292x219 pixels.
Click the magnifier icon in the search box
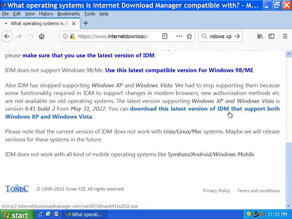(204, 36)
